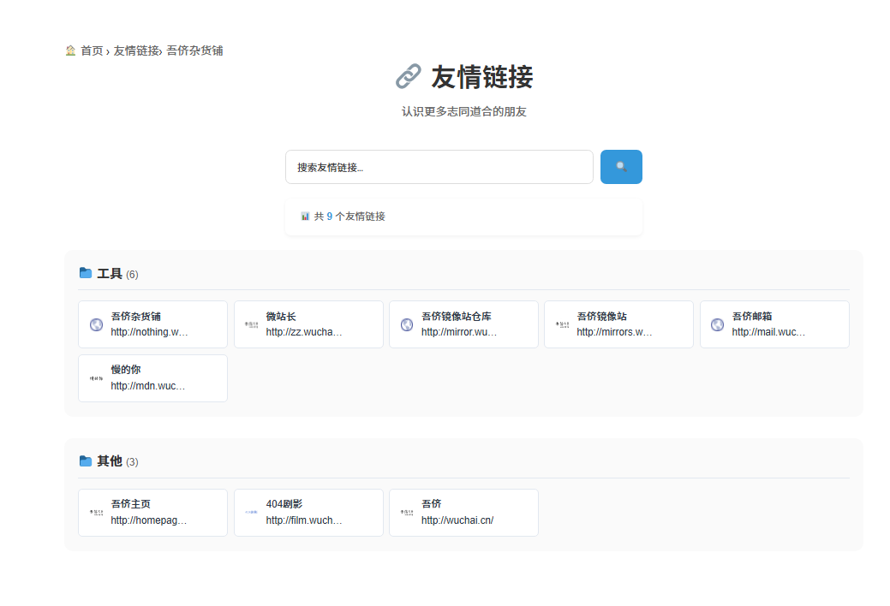Click the favicon on 微站长 card
This screenshot has width=890, height=606.
(x=252, y=324)
